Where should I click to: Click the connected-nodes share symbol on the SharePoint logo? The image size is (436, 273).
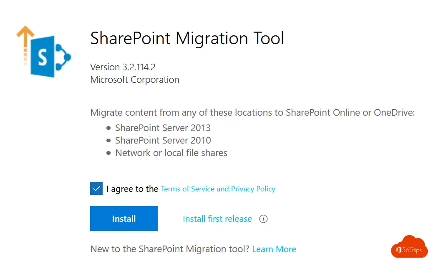[x=63, y=57]
